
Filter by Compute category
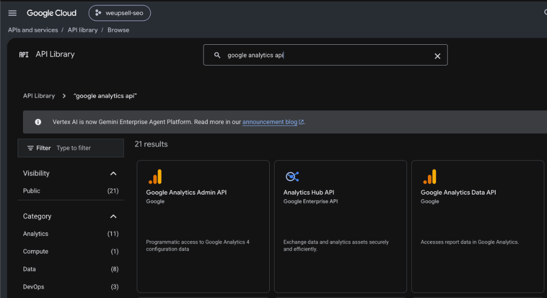71,251
